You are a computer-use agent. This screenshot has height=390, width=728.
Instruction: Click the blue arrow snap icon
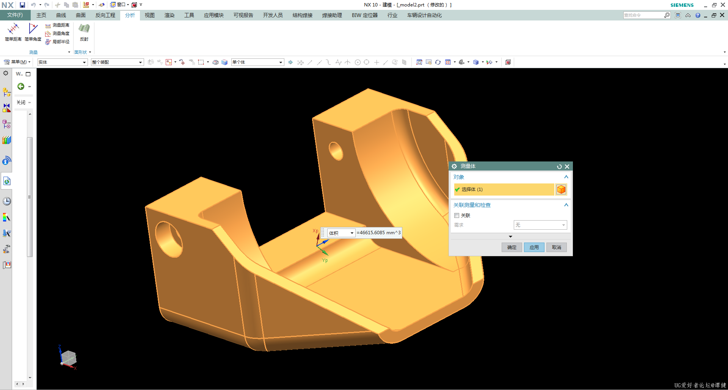[290, 62]
